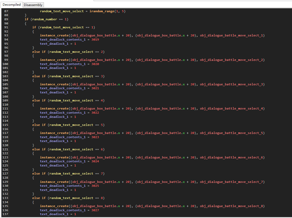Click line number 103 in the gutter

(x=5, y=76)
